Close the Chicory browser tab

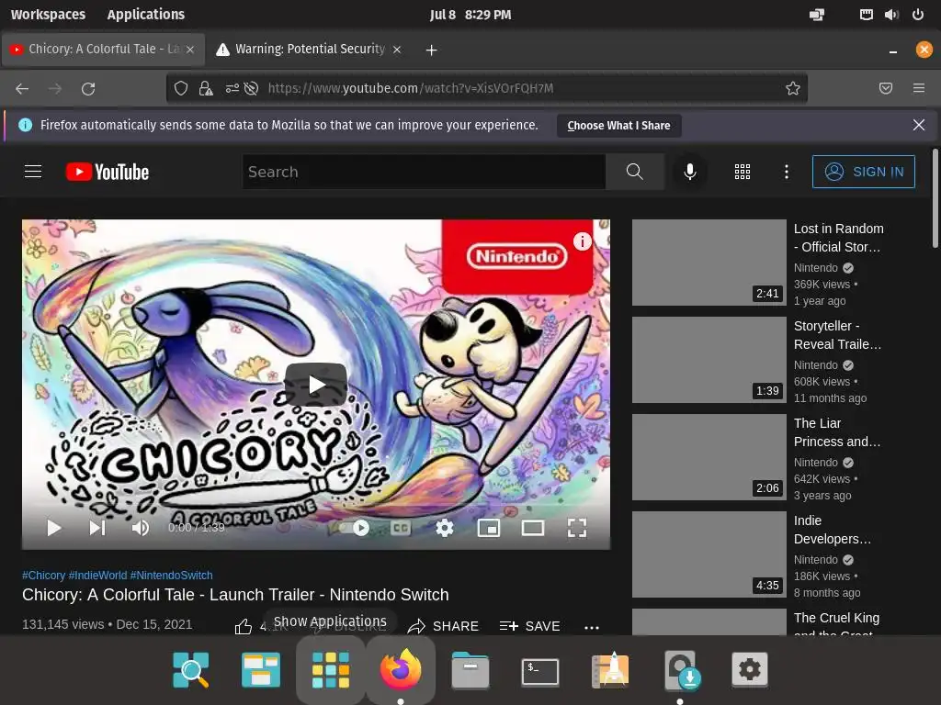point(190,50)
